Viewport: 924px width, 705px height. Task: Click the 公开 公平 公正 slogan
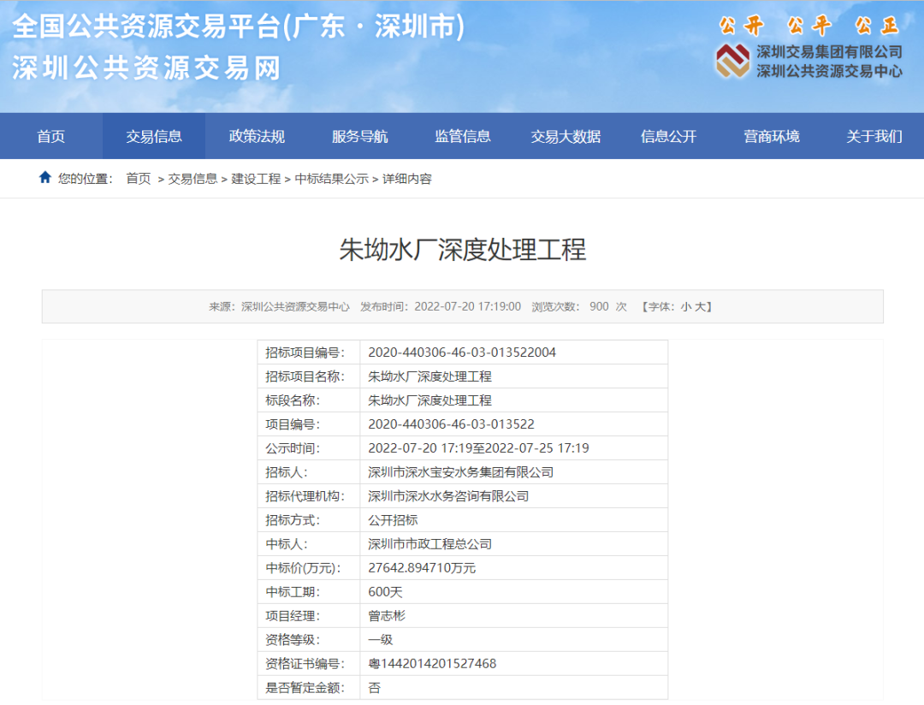pos(808,26)
